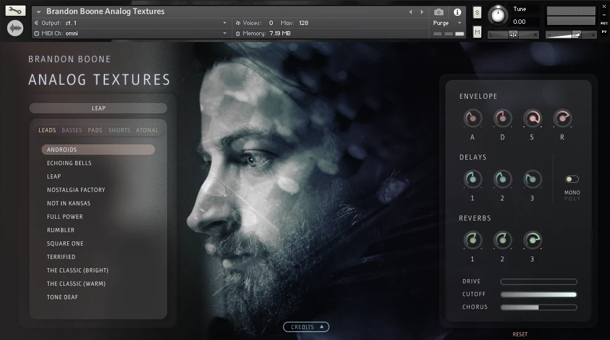This screenshot has height=340, width=610.
Task: Select the Not In Kansas preset
Action: click(68, 204)
